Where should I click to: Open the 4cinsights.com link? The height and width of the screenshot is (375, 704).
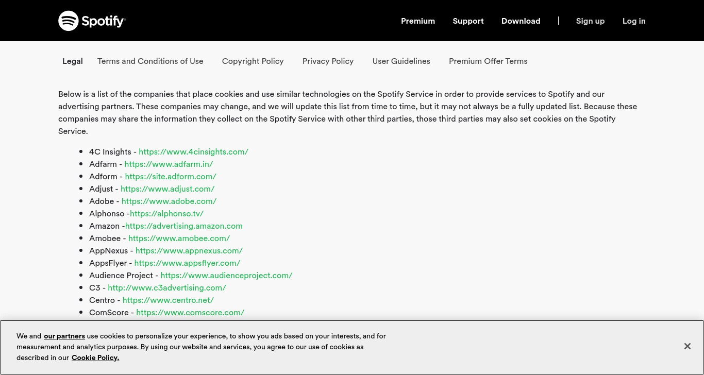pos(194,151)
